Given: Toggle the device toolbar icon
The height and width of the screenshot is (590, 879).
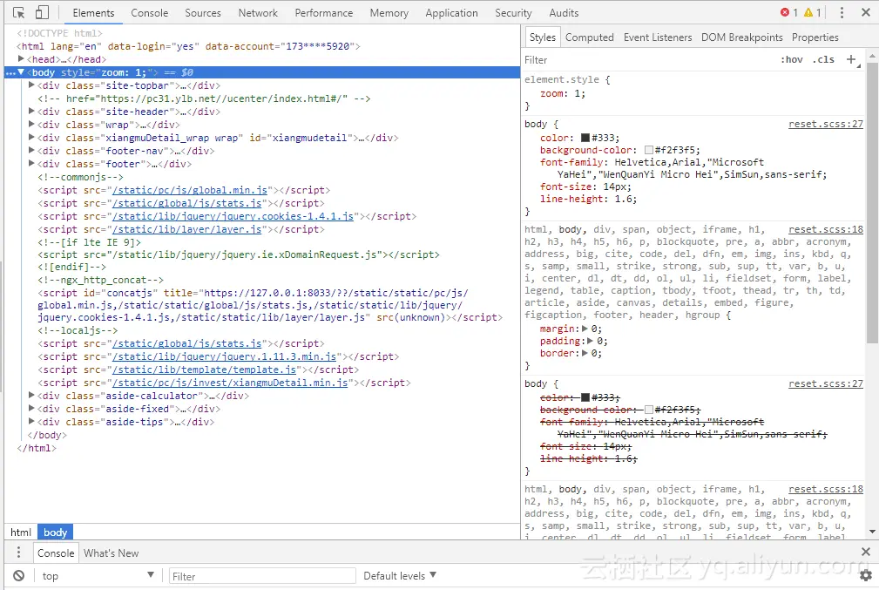Looking at the screenshot, I should tap(42, 13).
